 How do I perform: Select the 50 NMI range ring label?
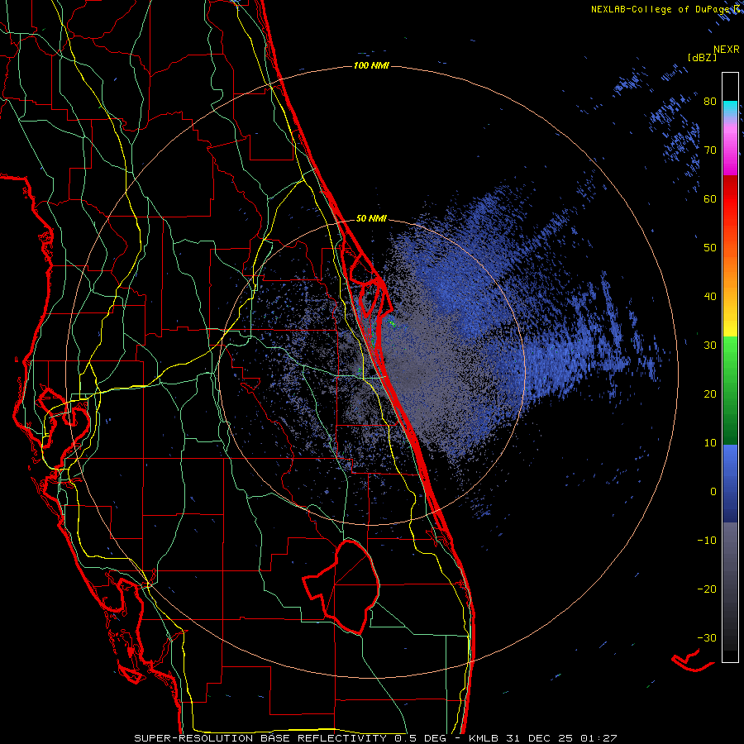[371, 219]
